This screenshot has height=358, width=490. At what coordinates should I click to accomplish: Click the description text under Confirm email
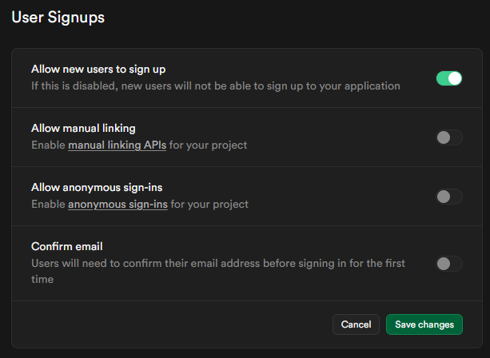coord(216,264)
